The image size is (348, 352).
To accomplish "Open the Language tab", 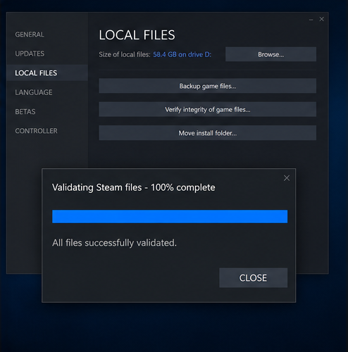I will click(x=34, y=92).
